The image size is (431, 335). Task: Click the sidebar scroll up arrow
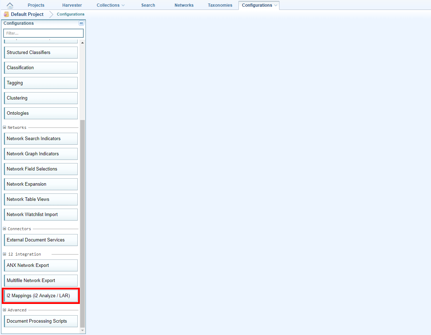point(83,43)
